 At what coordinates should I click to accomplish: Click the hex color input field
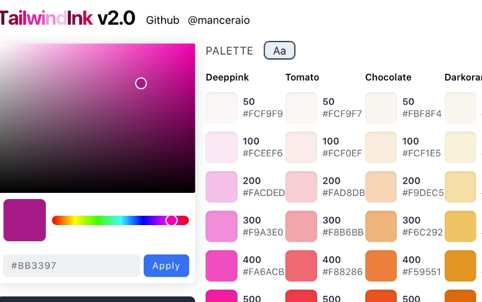pyautogui.click(x=71, y=265)
